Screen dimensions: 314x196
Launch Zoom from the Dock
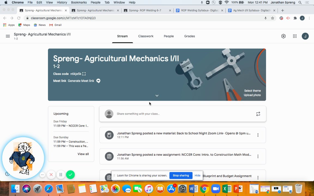[x=216, y=189]
